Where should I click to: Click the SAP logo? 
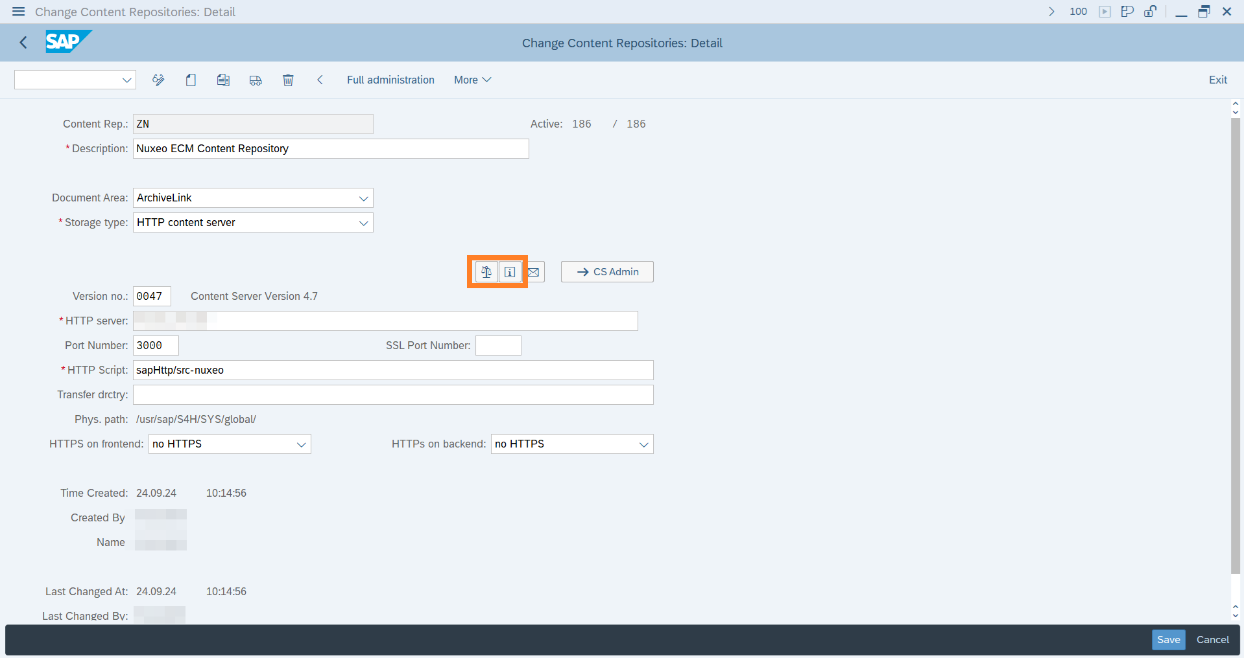coord(68,42)
